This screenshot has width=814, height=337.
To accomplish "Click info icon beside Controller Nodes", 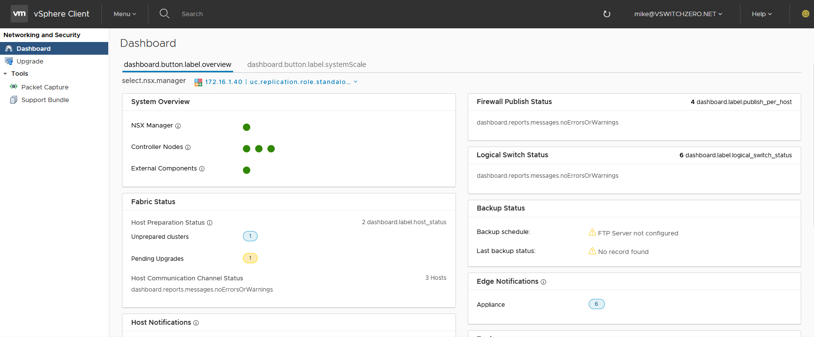I will click(x=188, y=147).
